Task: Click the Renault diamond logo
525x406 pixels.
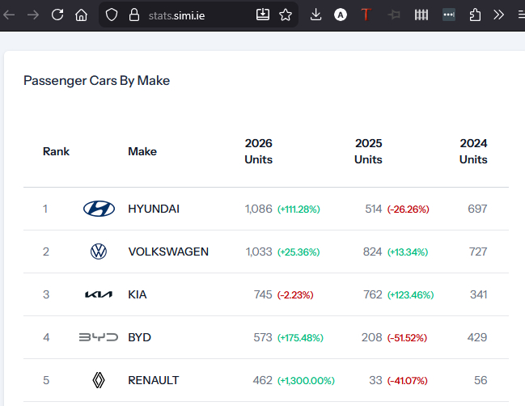Action: point(99,380)
